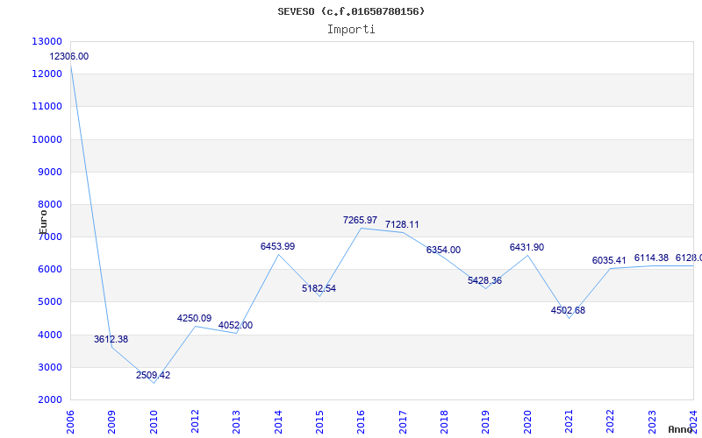Image resolution: width=702 pixels, height=438 pixels.
Task: Select the 4250.09 value label
Action: (194, 319)
